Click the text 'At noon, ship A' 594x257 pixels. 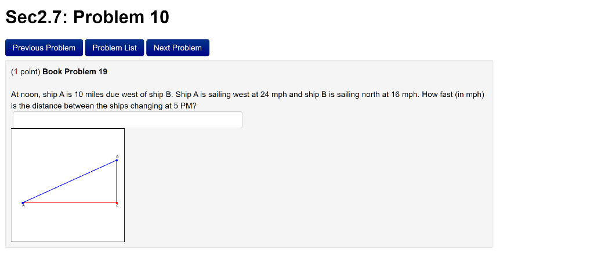pyautogui.click(x=37, y=94)
